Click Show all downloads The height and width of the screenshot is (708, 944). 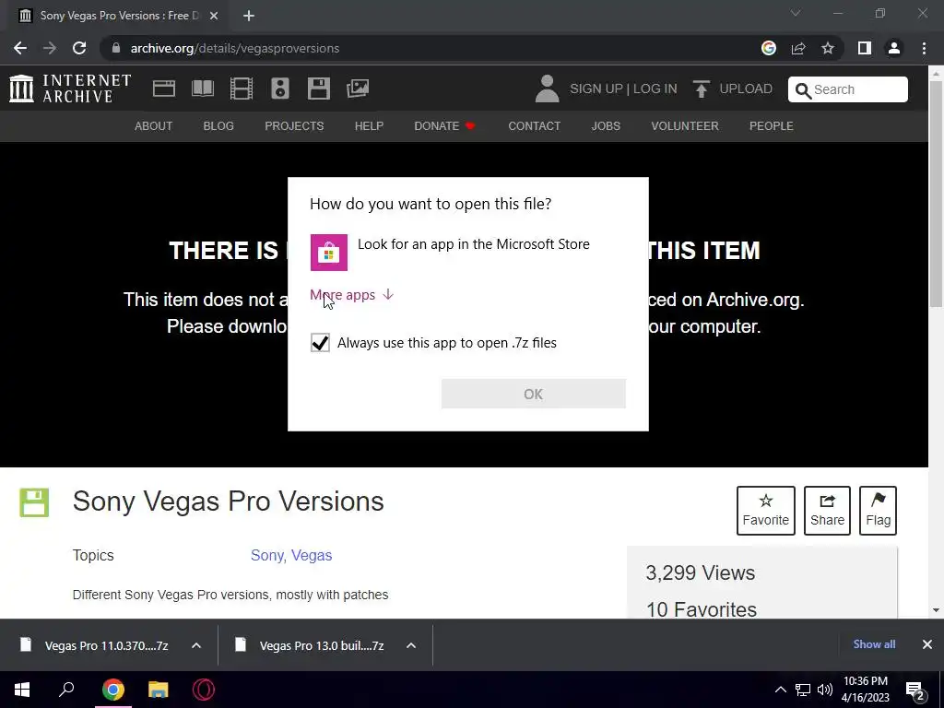(874, 644)
